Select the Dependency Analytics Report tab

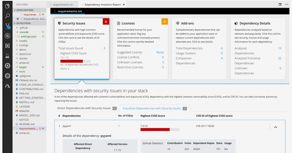point(103,4)
